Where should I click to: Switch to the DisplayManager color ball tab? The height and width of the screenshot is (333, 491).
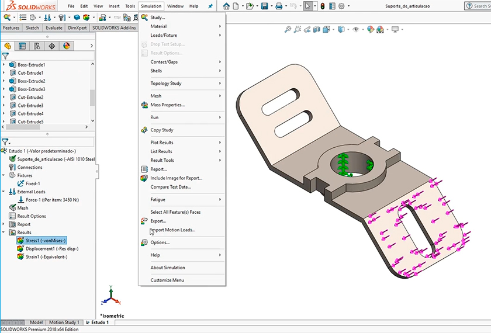(66, 46)
